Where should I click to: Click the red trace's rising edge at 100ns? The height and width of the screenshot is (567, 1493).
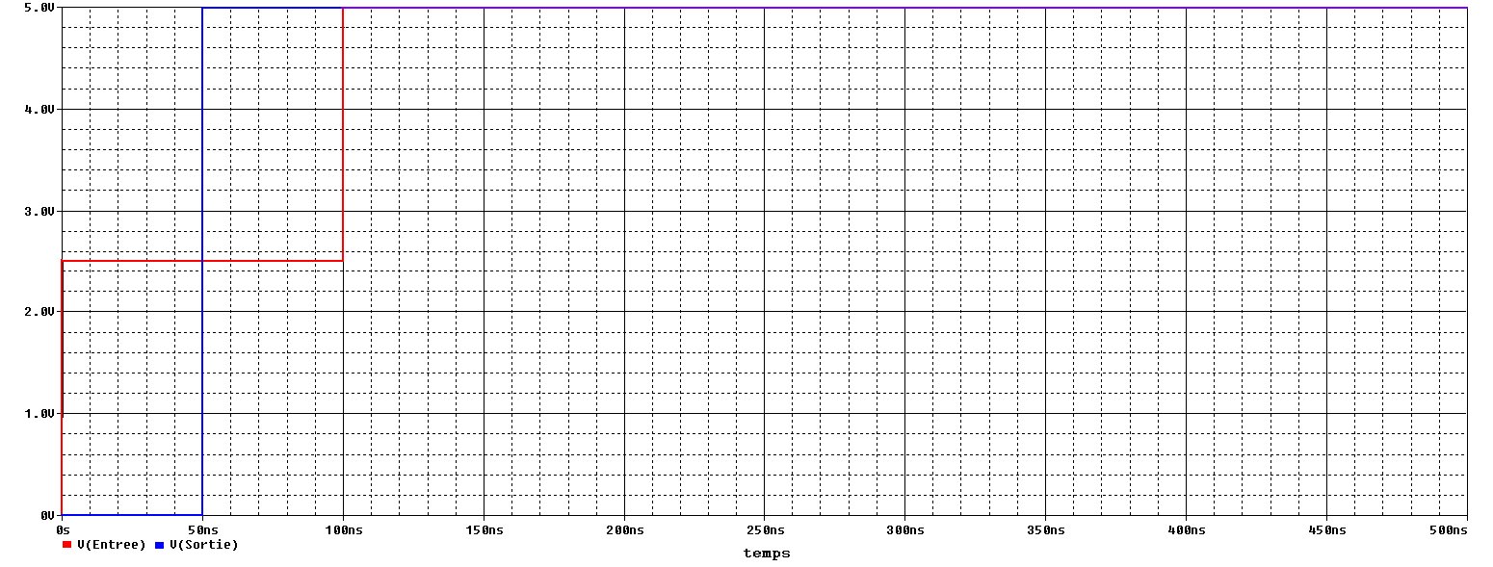click(x=343, y=134)
